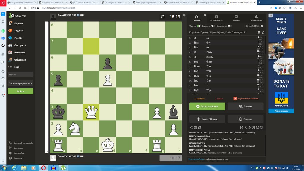The image size is (304, 171).
Task: Flip the board using the swap arrows icon
Action: [262, 127]
